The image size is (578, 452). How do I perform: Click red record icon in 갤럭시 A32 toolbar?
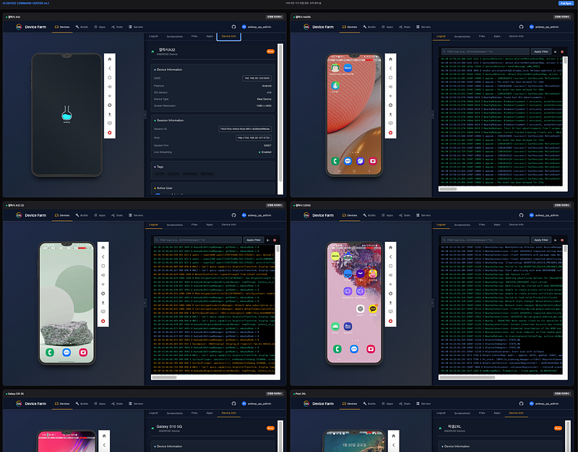[110, 133]
